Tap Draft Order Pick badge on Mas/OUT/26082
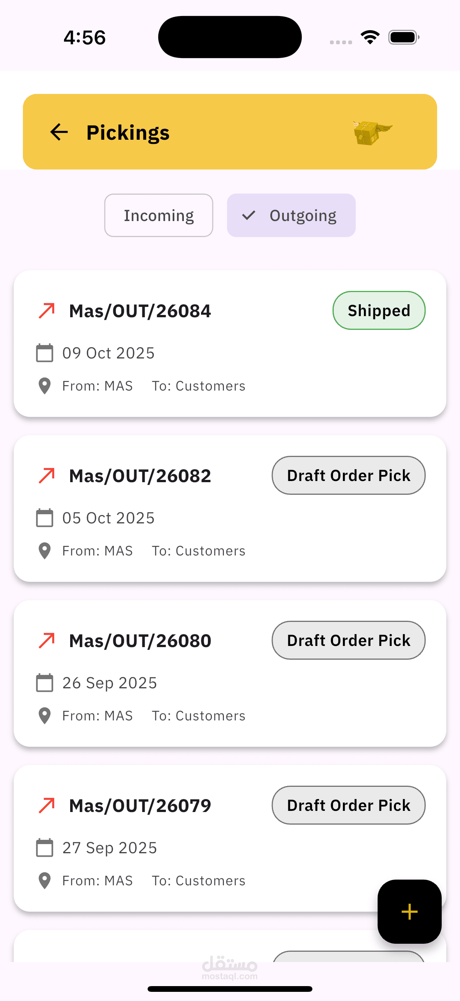460x1001 pixels. tap(348, 475)
